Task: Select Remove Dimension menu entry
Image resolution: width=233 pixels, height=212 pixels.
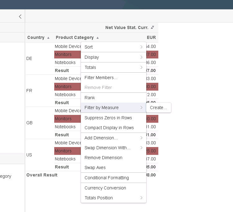Action: point(103,158)
